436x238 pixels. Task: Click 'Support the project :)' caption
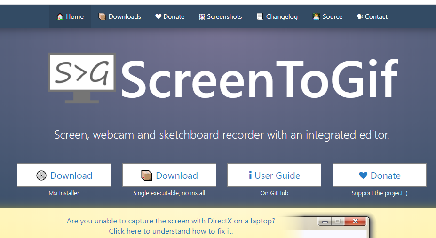click(380, 193)
